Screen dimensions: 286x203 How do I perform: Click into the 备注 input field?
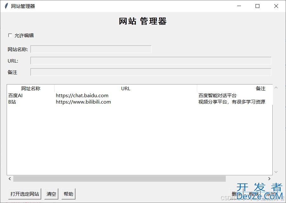pos(151,72)
